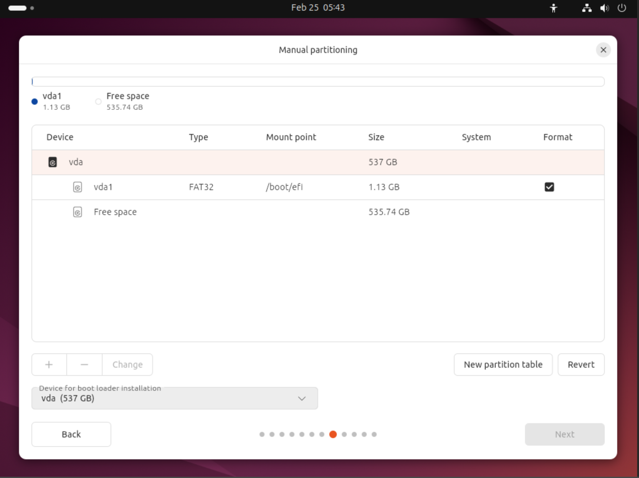Viewport: 639px width, 478px height.
Task: Click the minus remove partition button
Action: point(84,364)
